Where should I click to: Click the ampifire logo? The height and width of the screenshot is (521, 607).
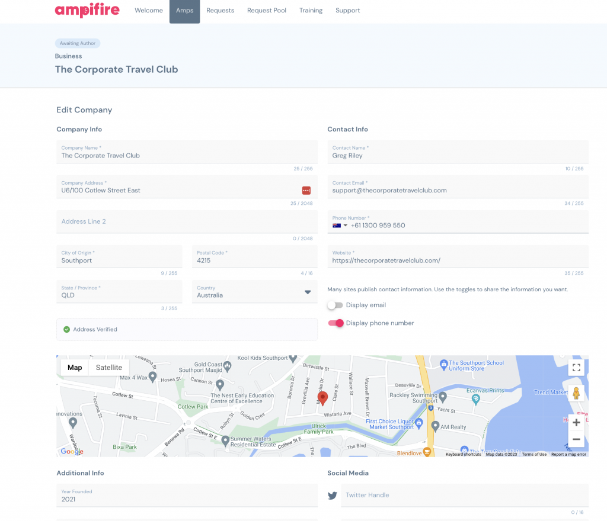tap(87, 10)
